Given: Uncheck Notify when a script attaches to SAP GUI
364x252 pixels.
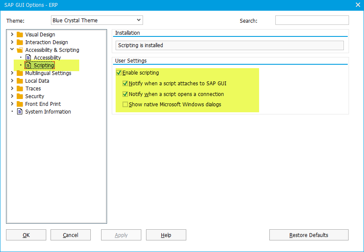Looking at the screenshot, I should [x=125, y=84].
